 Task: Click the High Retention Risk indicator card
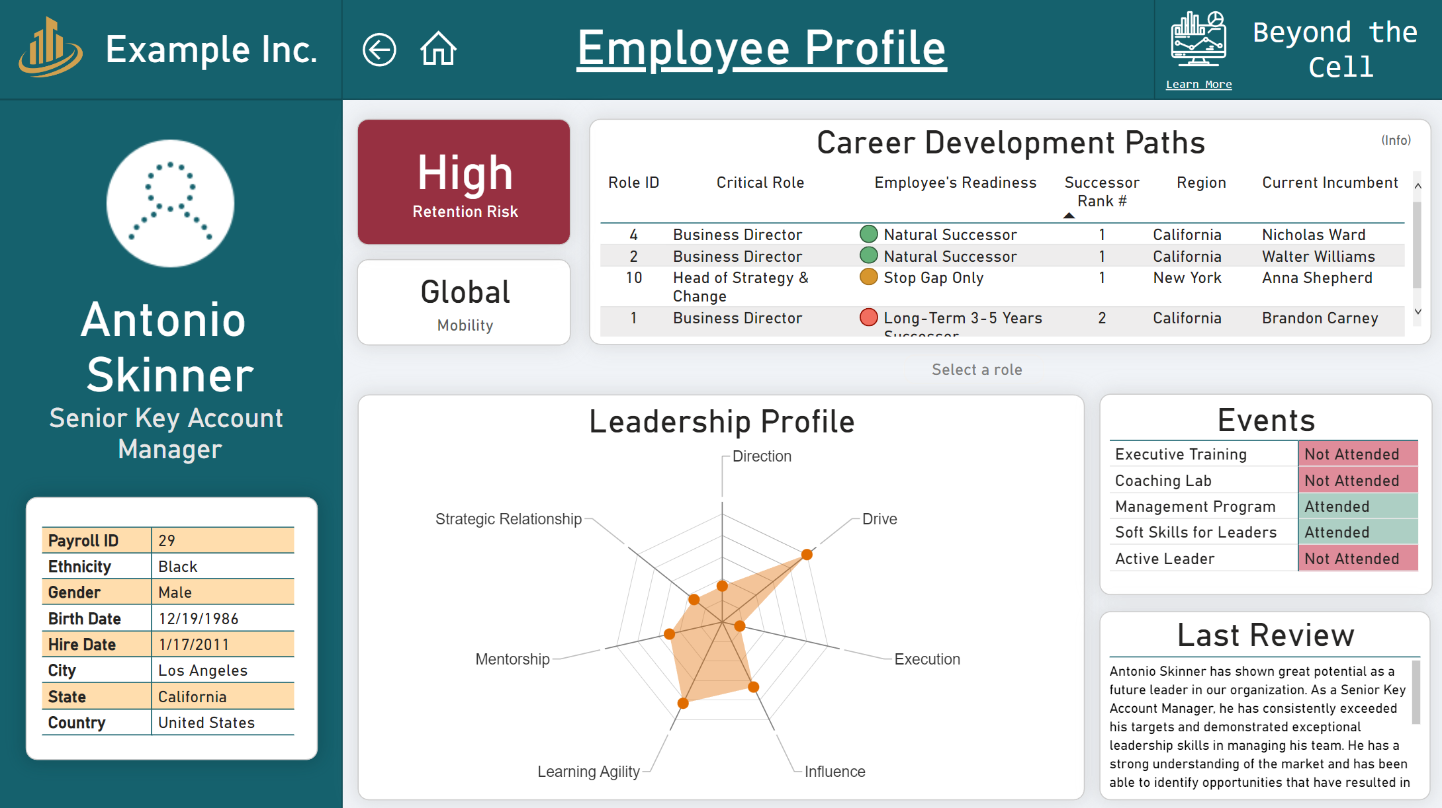pyautogui.click(x=463, y=182)
